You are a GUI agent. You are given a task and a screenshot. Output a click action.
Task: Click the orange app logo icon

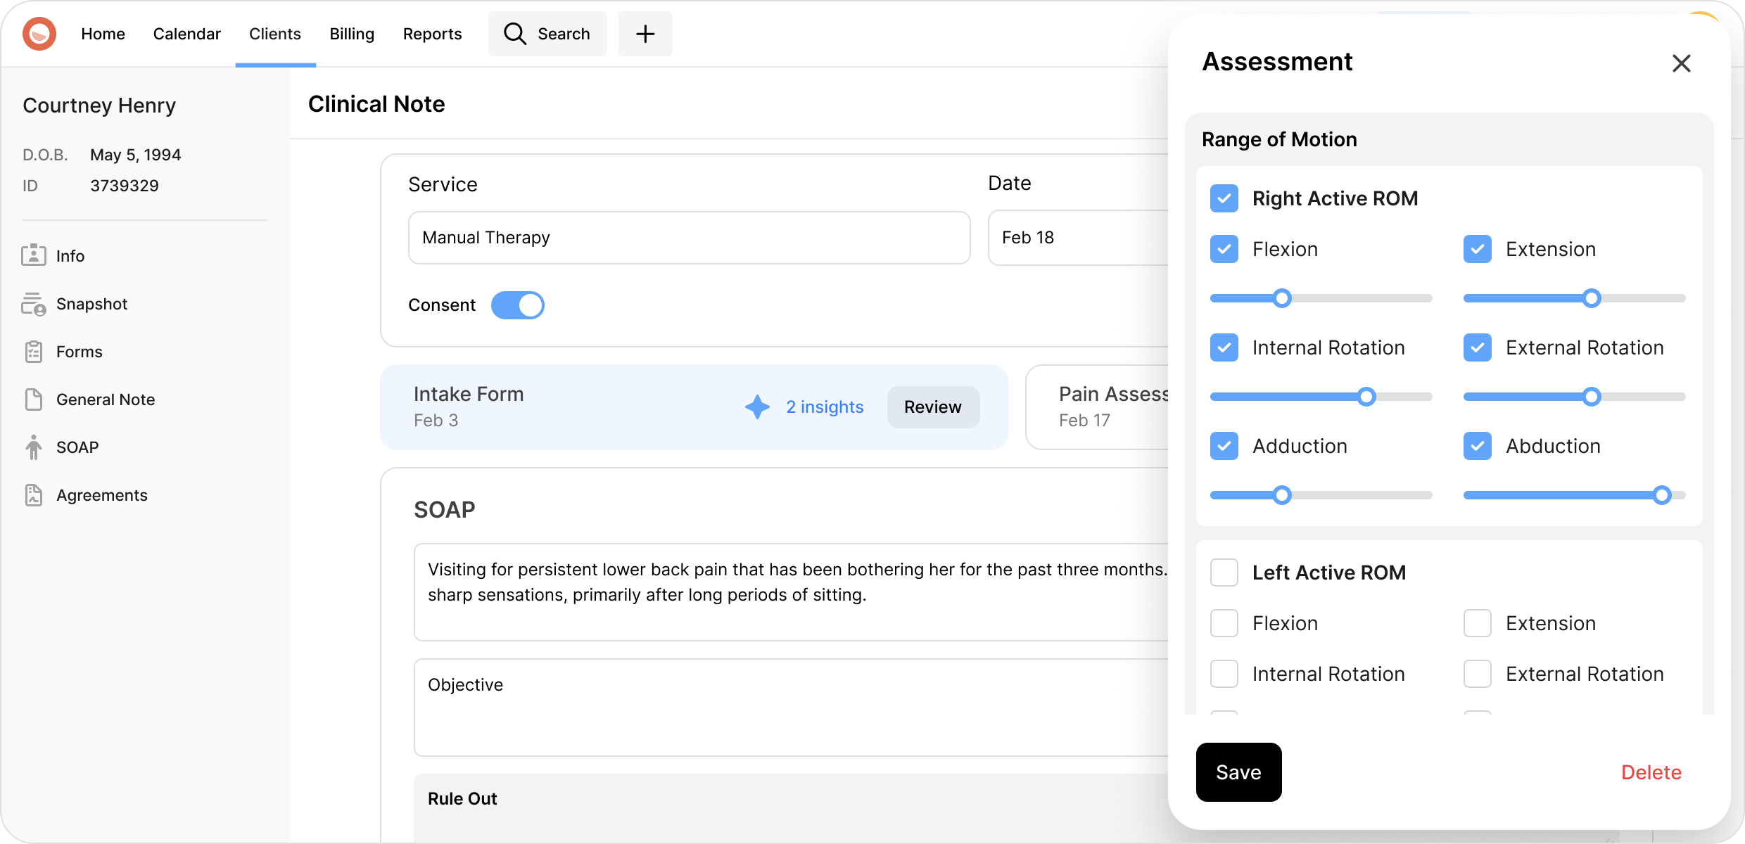pyautogui.click(x=39, y=34)
